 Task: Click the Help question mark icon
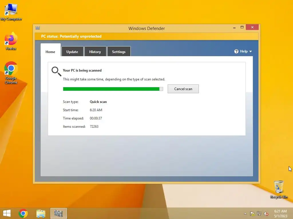click(236, 51)
